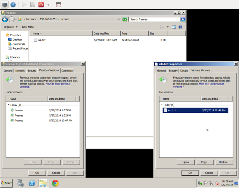Click Copy... in lolz.txt Properties

205,162
